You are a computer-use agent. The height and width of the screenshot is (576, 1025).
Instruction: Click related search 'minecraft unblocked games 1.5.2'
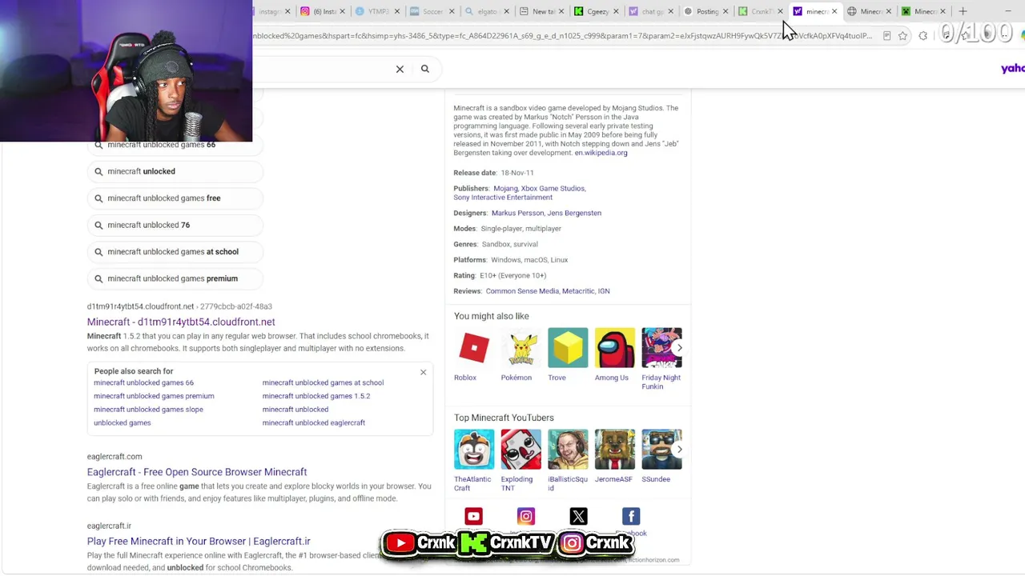click(x=316, y=396)
